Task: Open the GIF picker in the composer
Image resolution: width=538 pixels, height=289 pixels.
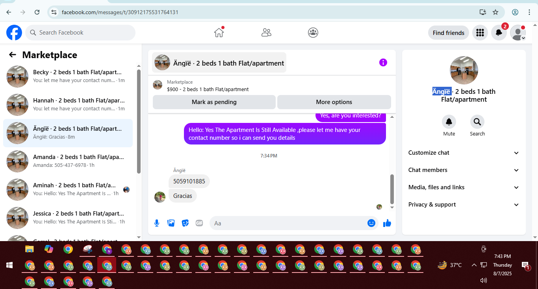Action: tap(199, 223)
